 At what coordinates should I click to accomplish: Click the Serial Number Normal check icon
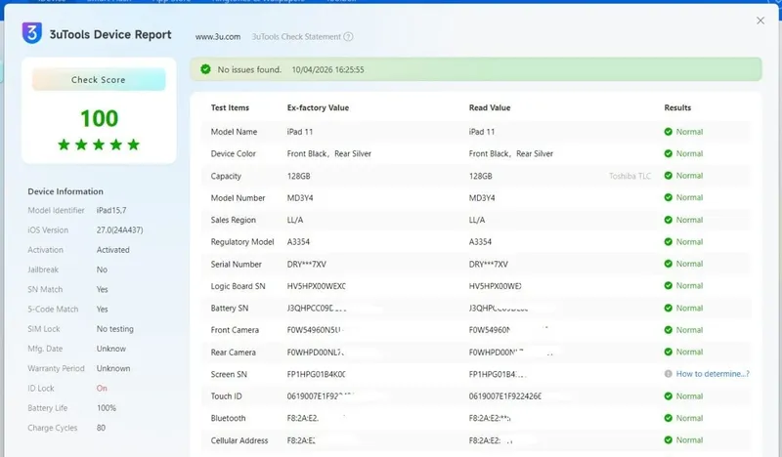tap(669, 264)
